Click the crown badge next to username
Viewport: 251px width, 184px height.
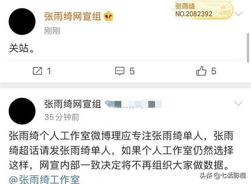point(109,16)
